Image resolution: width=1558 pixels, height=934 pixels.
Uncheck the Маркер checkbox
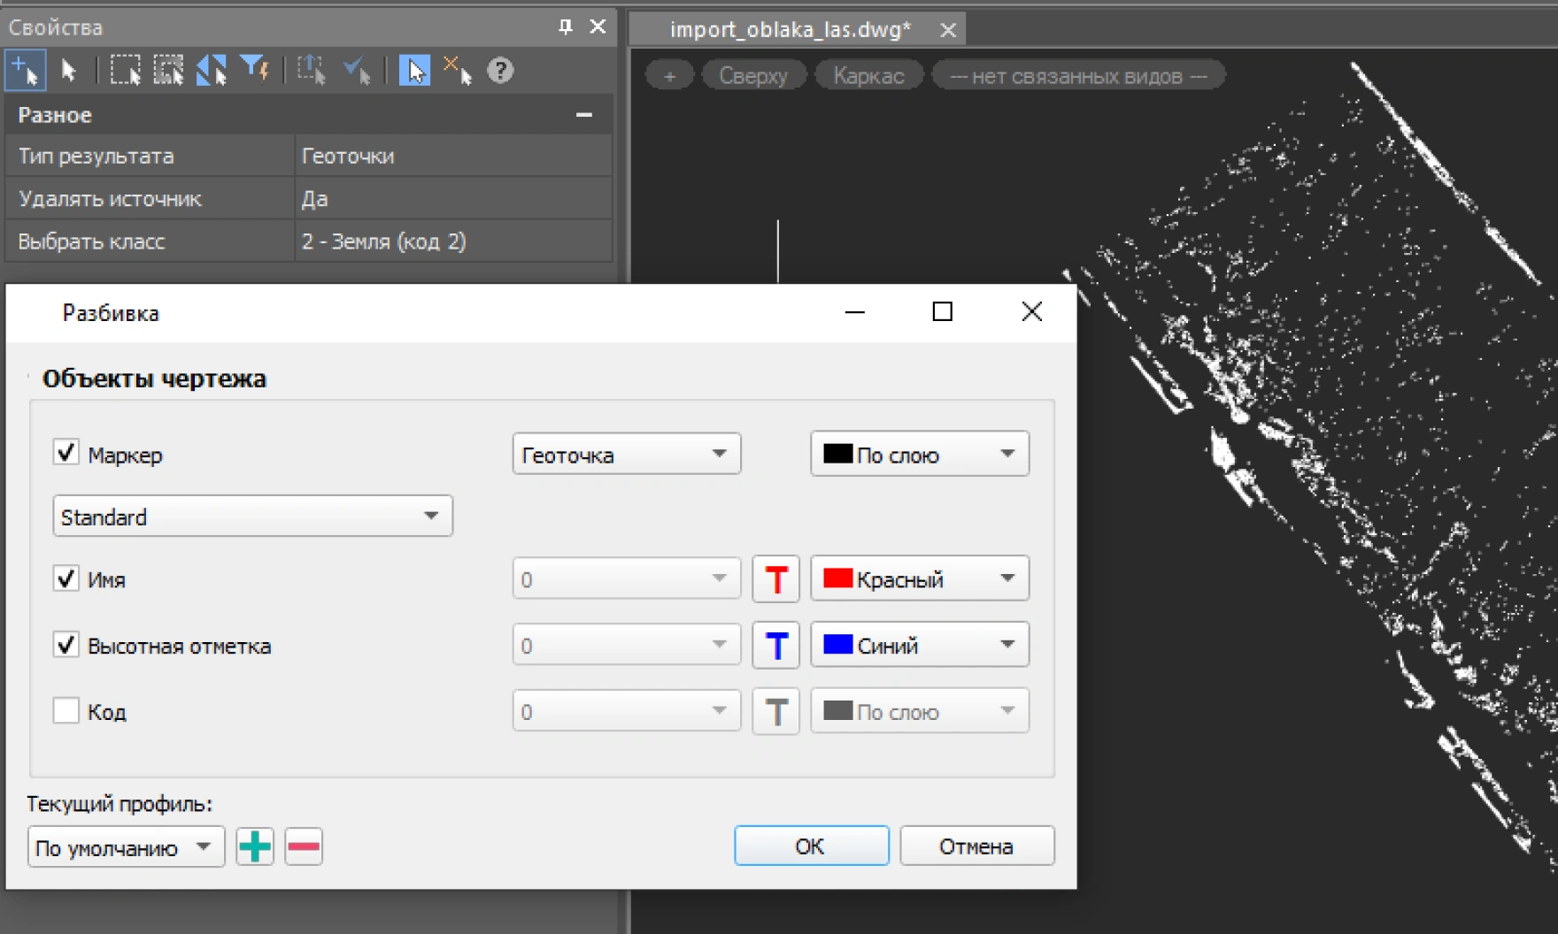66,454
